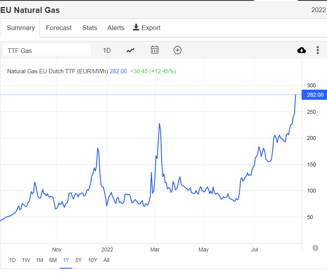
Task: Select the 1Y time range
Action: 66,260
